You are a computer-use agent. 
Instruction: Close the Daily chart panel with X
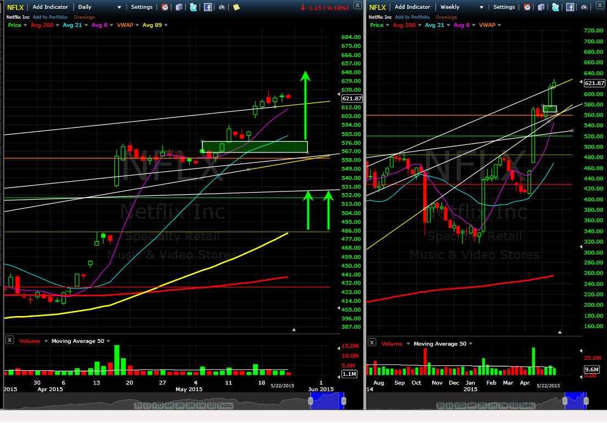coord(357,5)
